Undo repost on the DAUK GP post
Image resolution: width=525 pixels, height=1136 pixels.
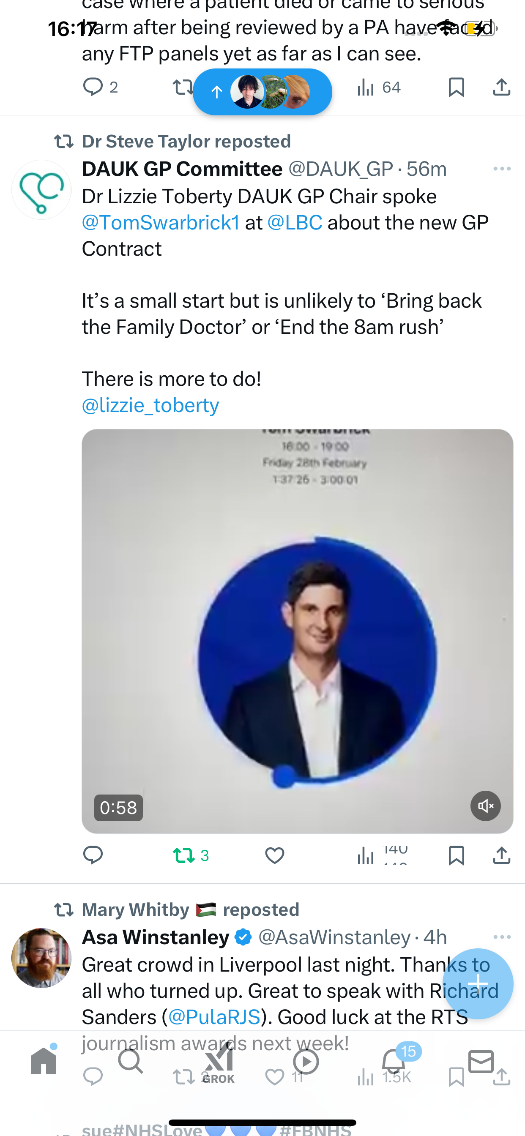191,855
